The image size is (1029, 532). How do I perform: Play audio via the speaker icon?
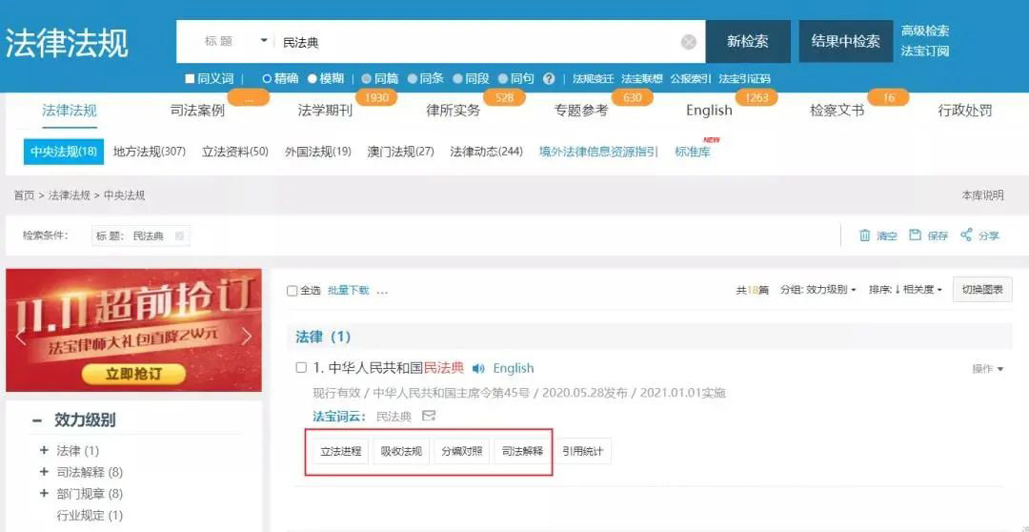coord(478,369)
